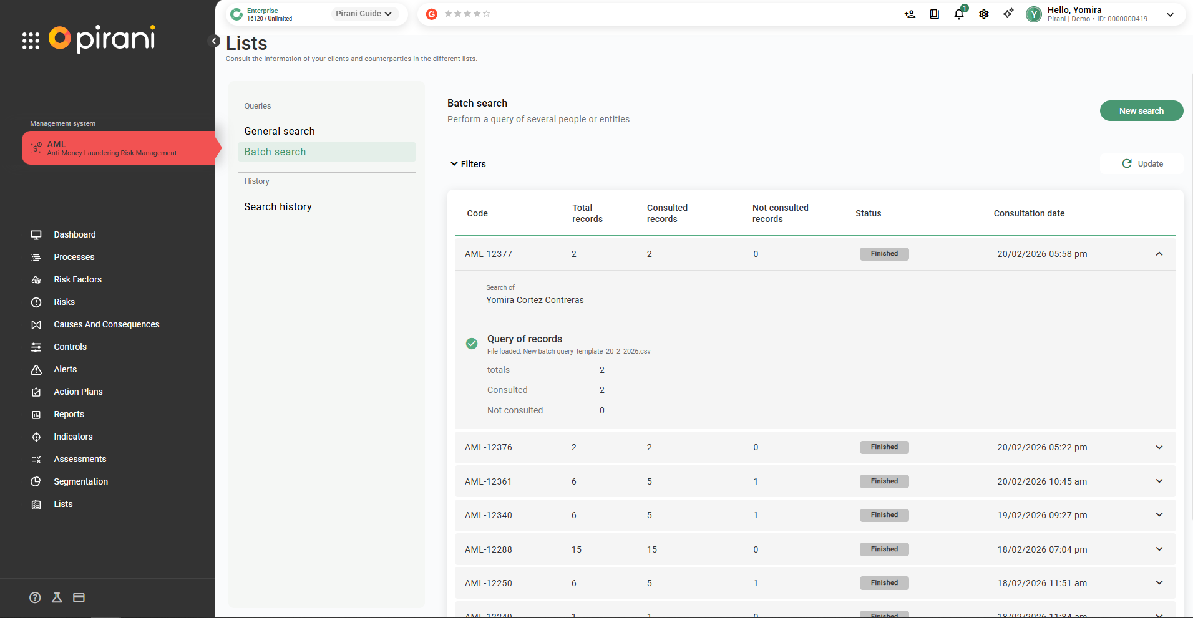Rate with the fifth star
Screen dimensions: 1193x618
pos(487,14)
